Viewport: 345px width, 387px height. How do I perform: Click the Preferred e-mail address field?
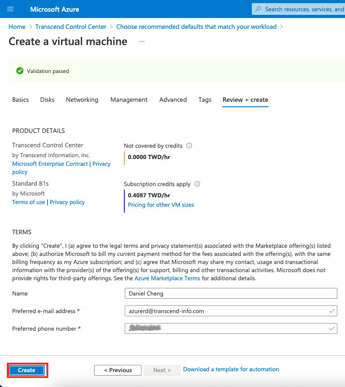click(231, 311)
